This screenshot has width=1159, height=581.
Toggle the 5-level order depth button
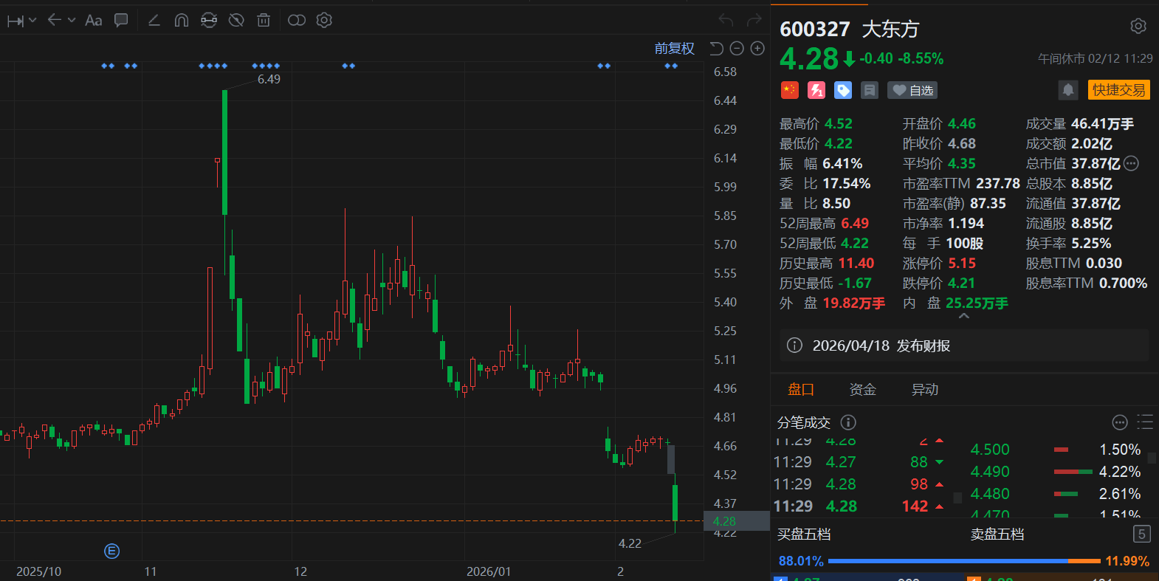click(x=1141, y=534)
